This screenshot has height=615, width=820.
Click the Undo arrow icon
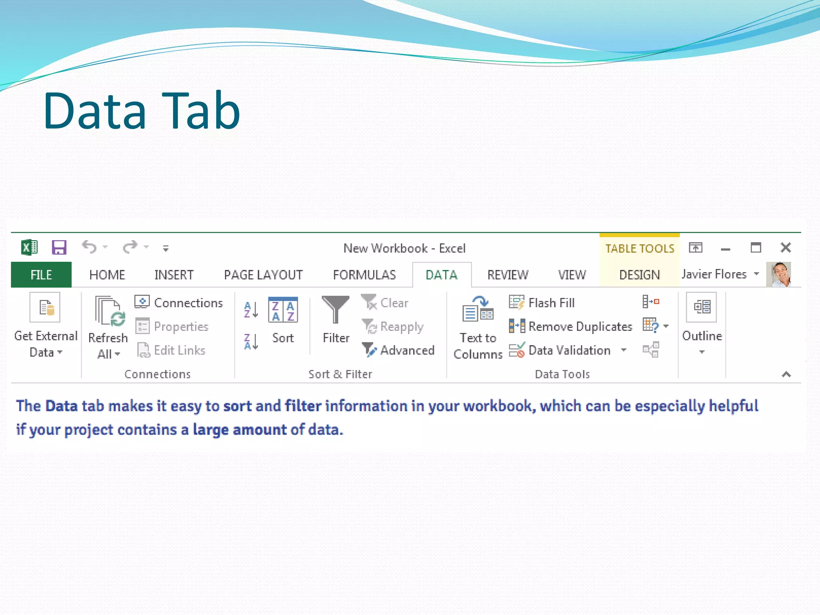(x=89, y=247)
